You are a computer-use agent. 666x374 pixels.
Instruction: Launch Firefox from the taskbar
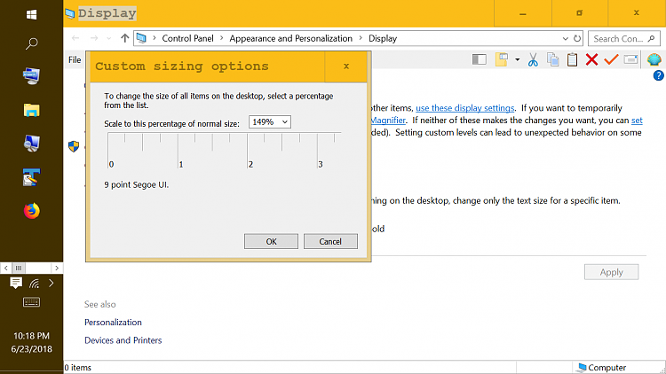(x=31, y=211)
